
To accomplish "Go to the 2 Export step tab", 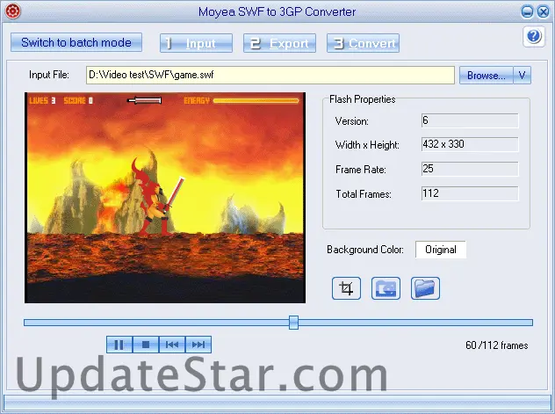I will point(279,43).
